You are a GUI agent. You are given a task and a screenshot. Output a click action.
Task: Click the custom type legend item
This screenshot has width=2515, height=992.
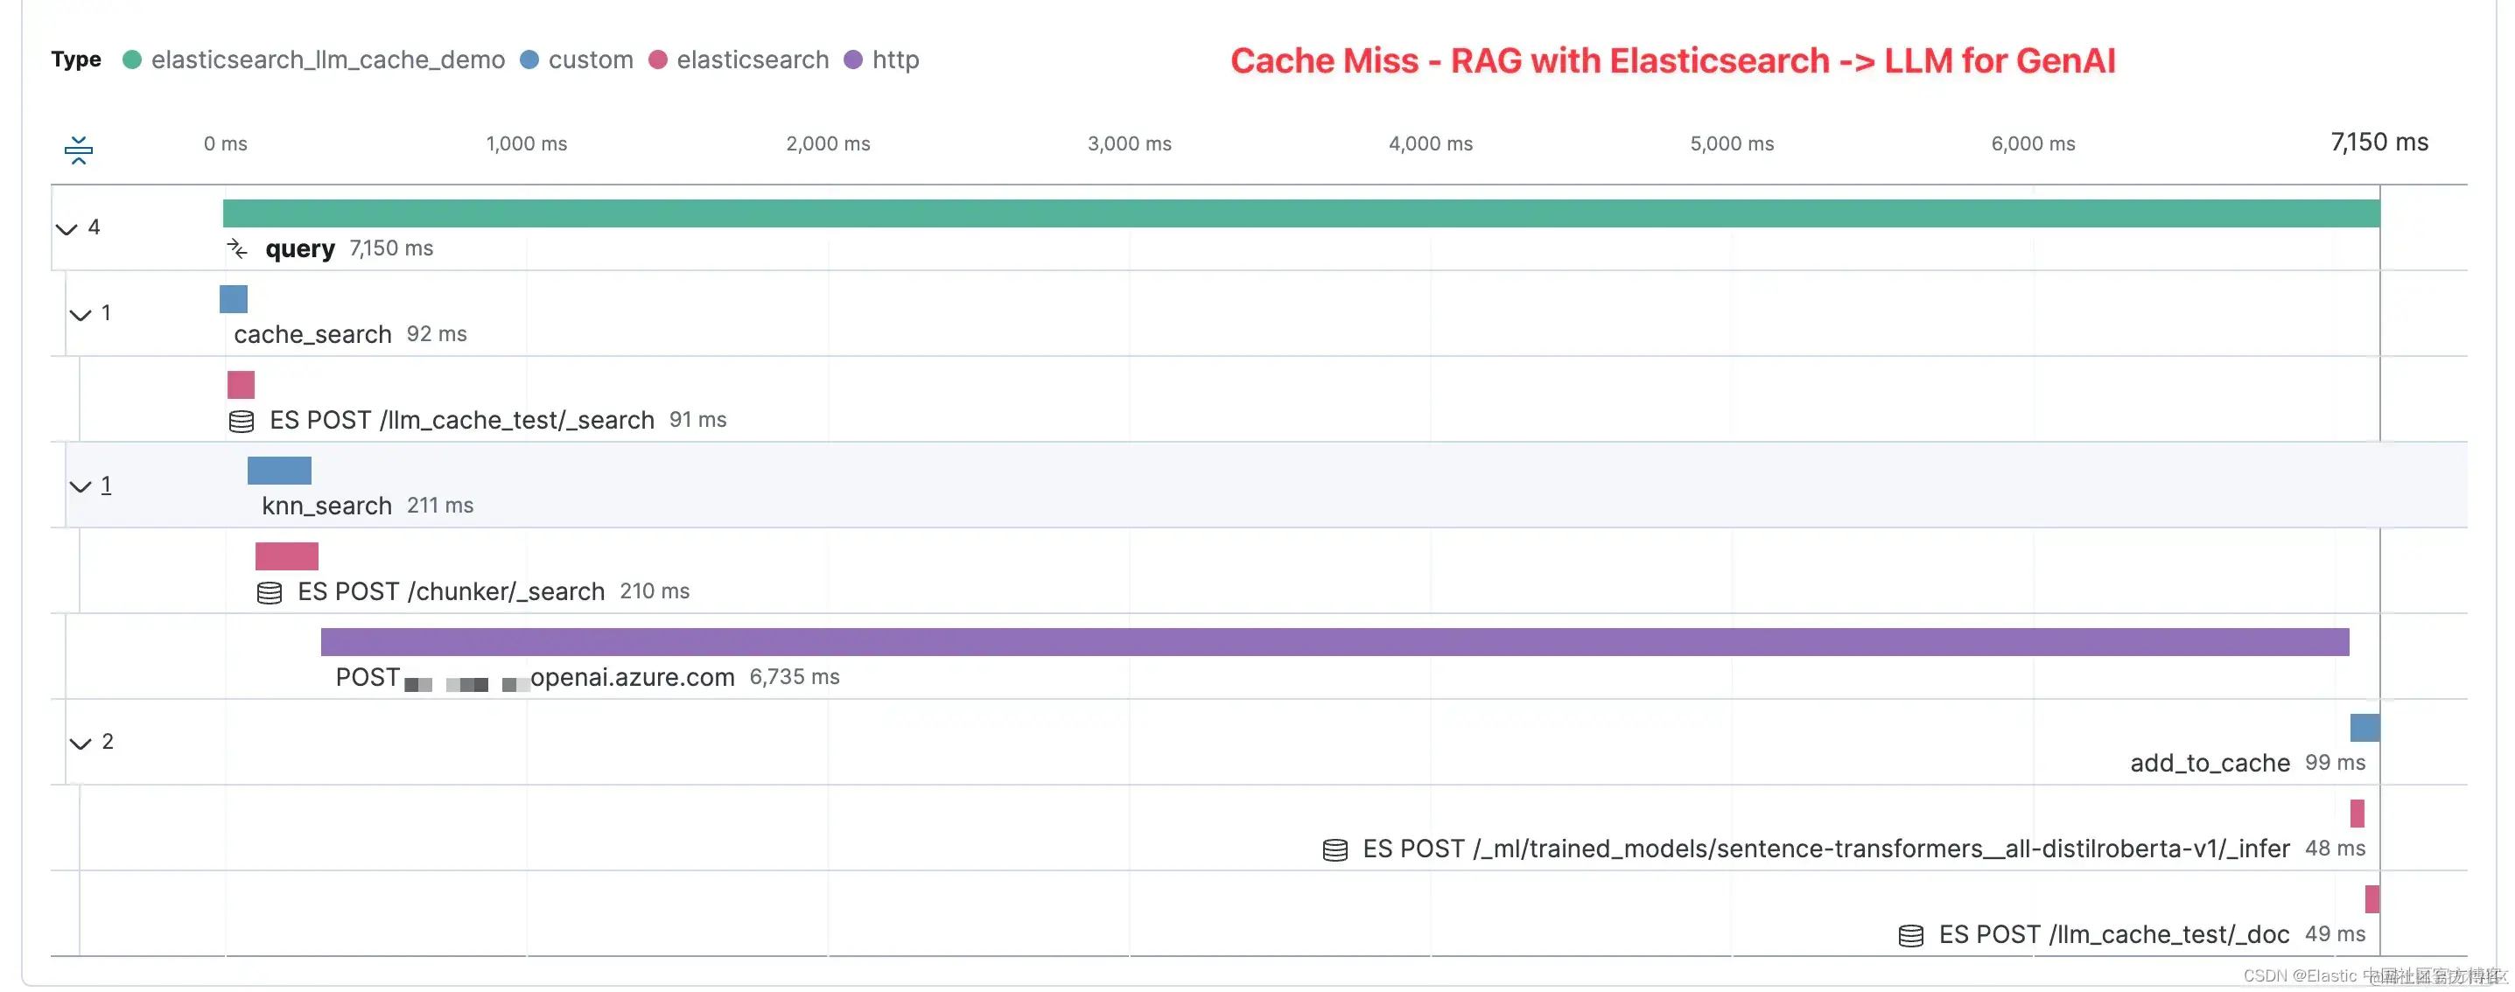click(x=590, y=59)
